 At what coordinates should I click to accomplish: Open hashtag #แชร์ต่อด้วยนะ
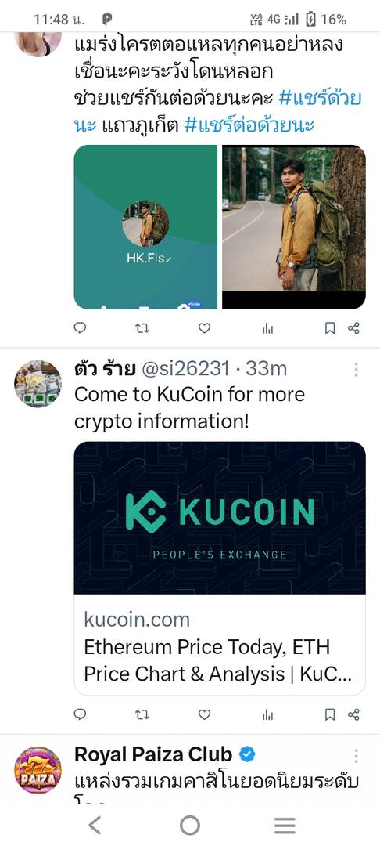tap(249, 125)
